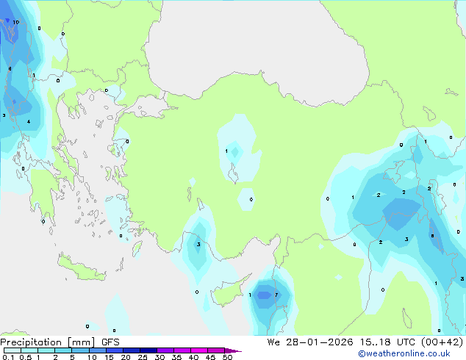Viewport: 466px width, 360px height.
Task: Select the legend swatch between 0.5 and 1
Action: (x=29, y=350)
